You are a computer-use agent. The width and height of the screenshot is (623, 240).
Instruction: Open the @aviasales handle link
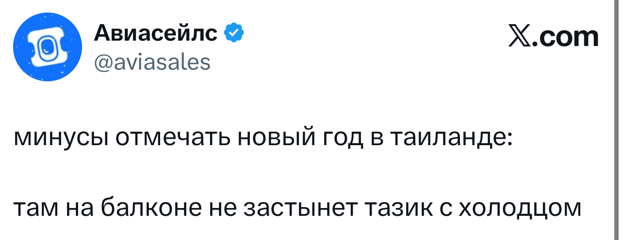click(x=152, y=61)
